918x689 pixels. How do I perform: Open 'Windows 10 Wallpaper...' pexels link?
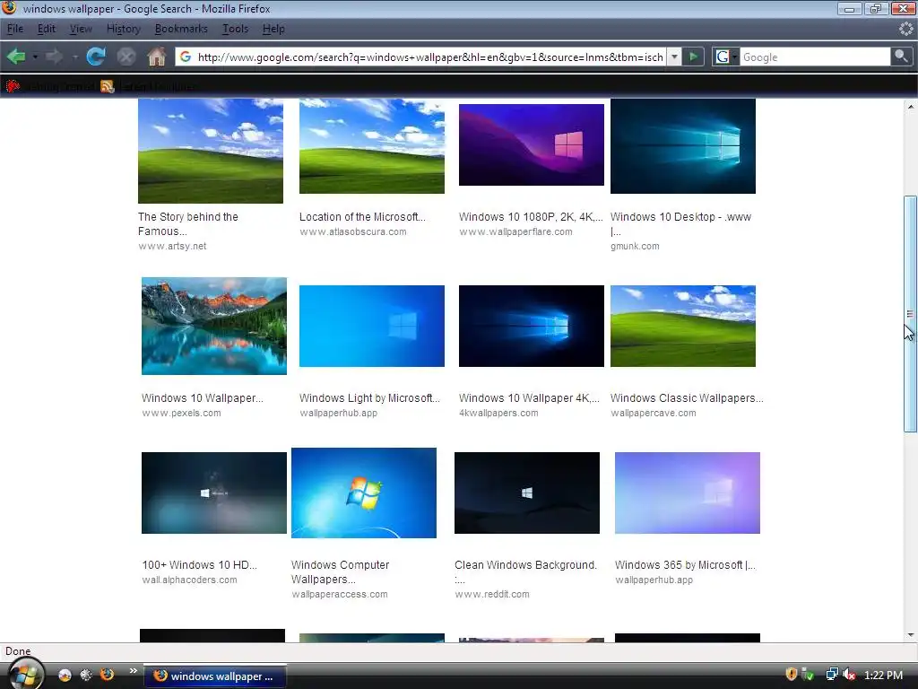tap(203, 397)
